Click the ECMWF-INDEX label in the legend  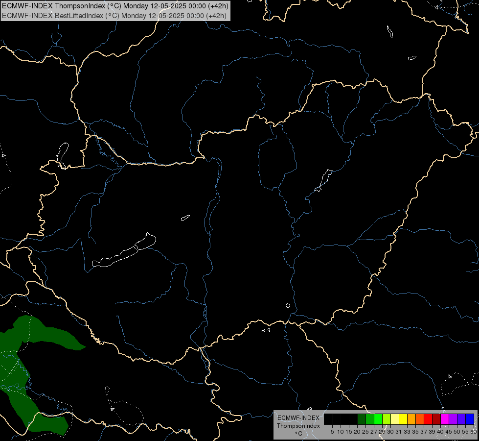click(298, 418)
